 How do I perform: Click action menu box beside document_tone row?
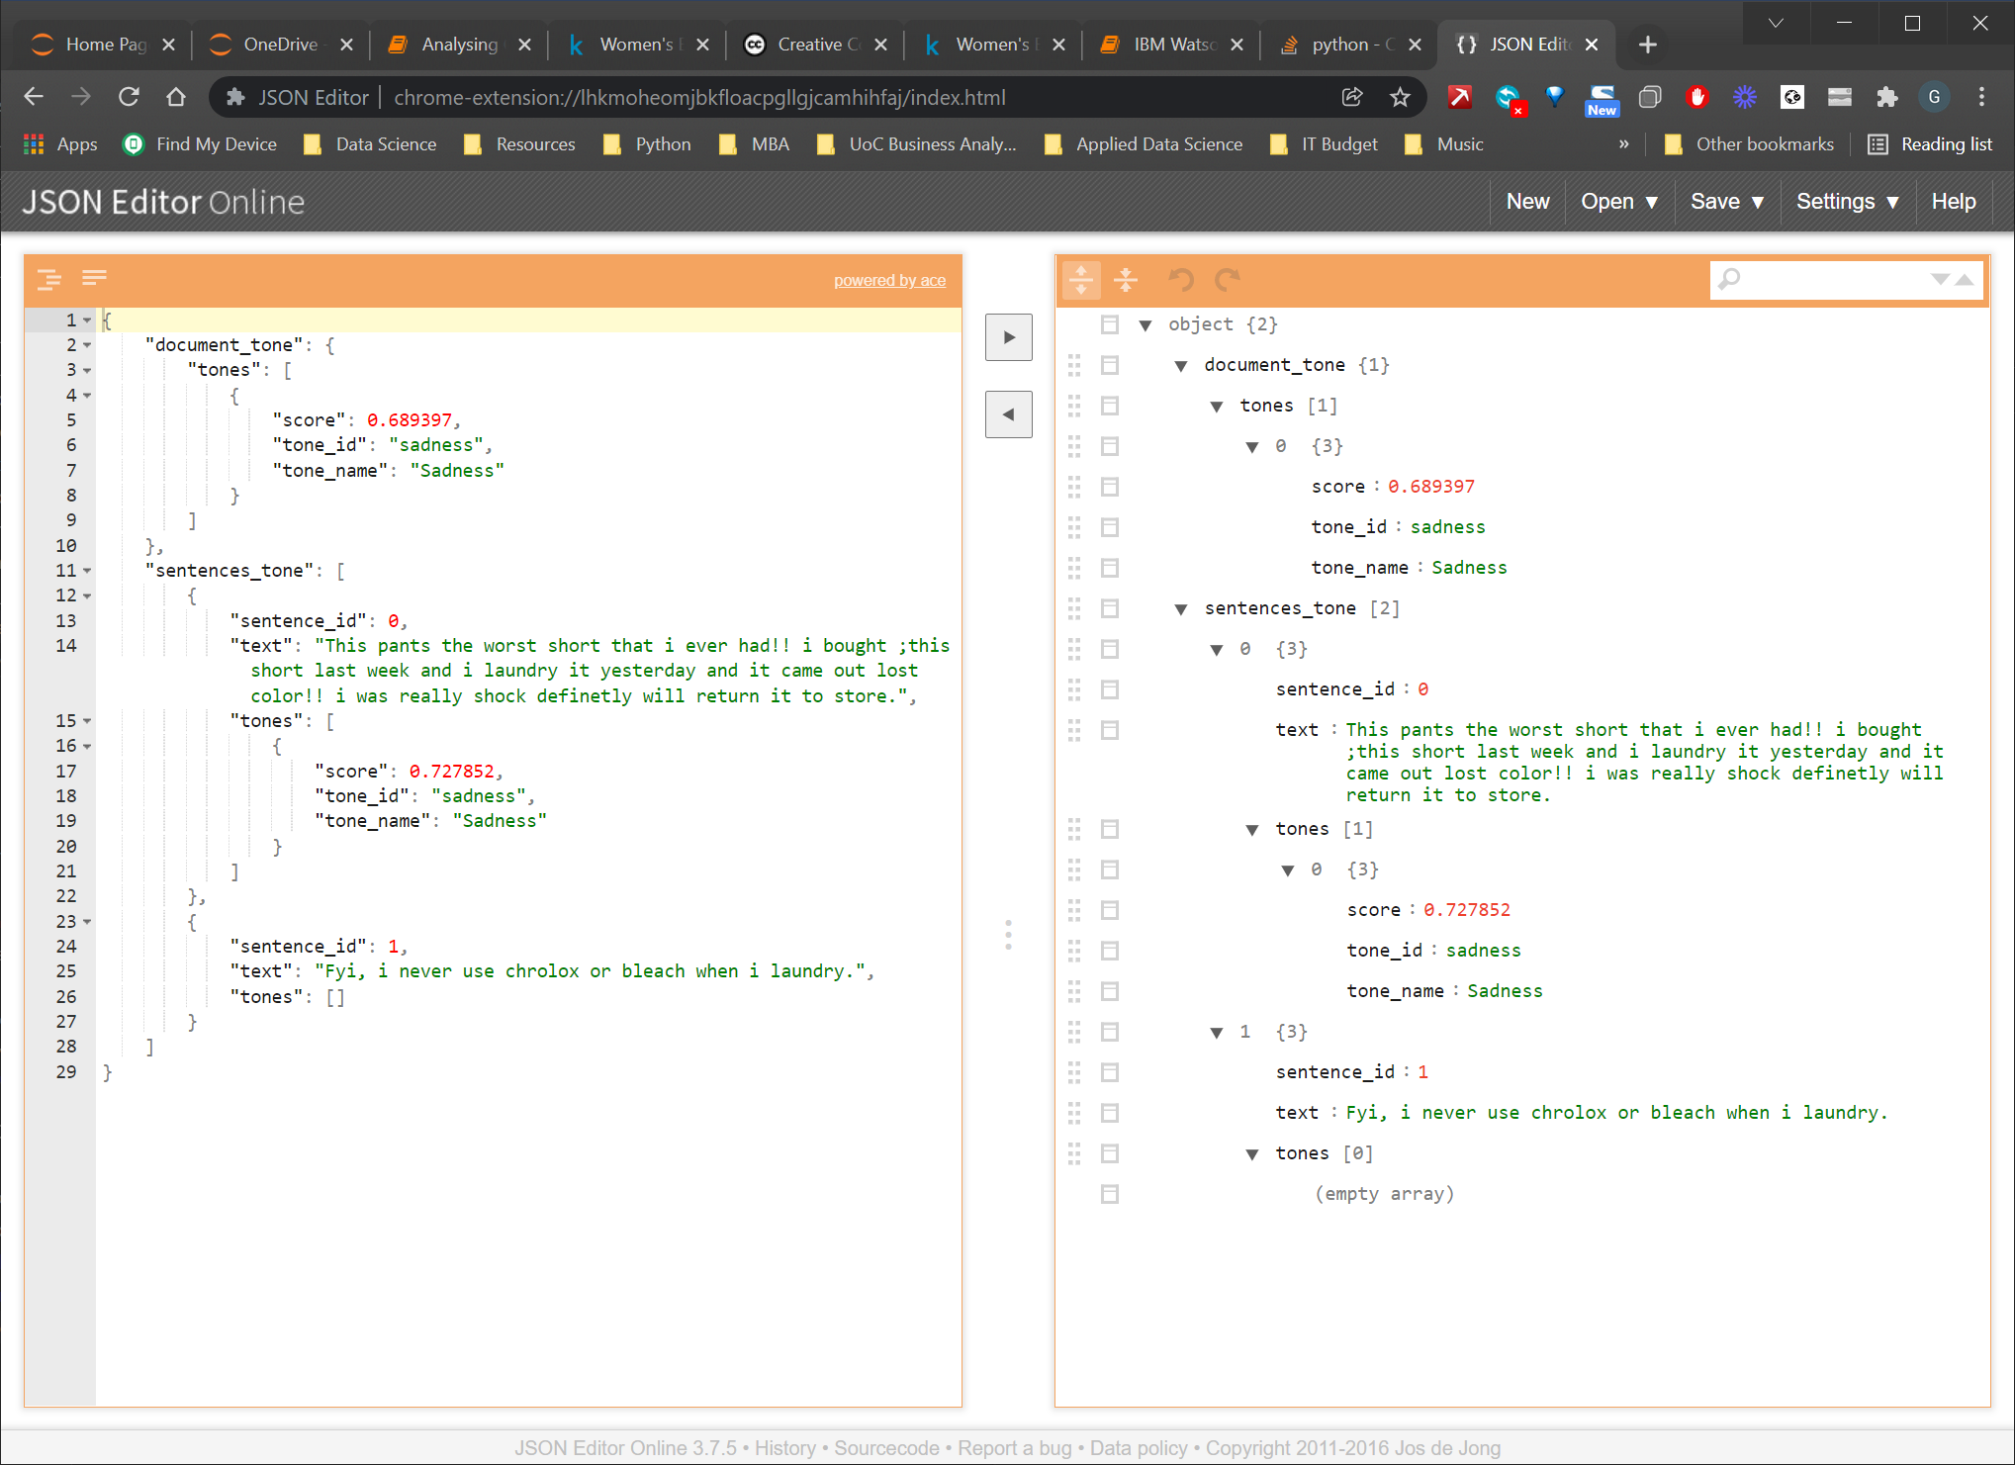pyautogui.click(x=1110, y=365)
